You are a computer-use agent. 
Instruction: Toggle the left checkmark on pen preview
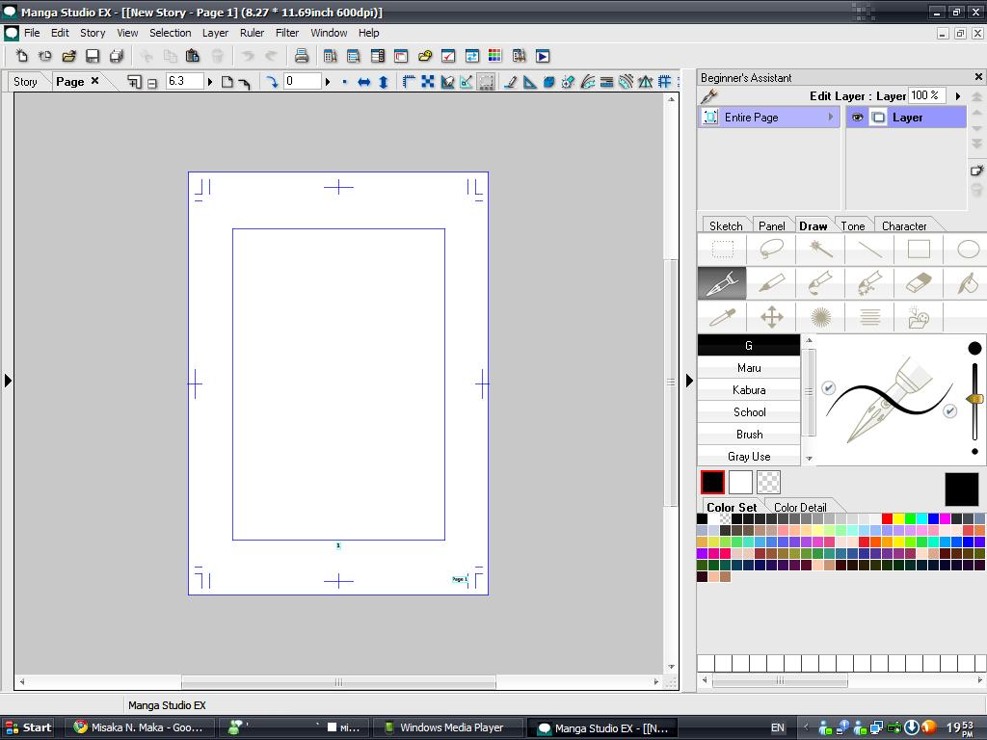pos(828,387)
